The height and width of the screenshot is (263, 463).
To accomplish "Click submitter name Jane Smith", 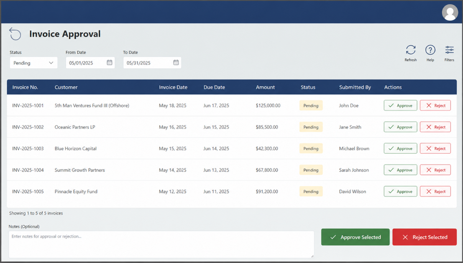I will tap(350, 127).
